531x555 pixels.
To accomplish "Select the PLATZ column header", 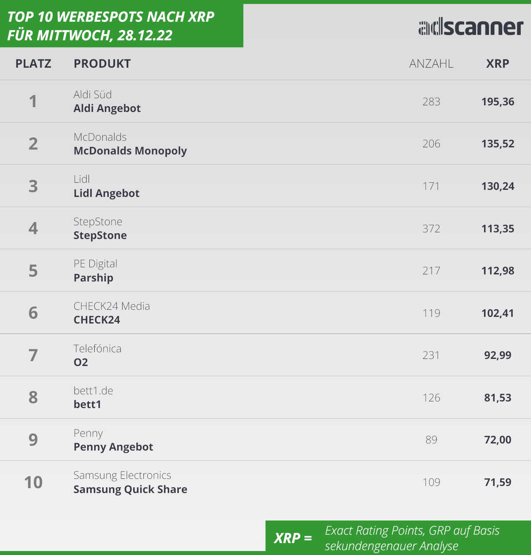I will pyautogui.click(x=33, y=64).
